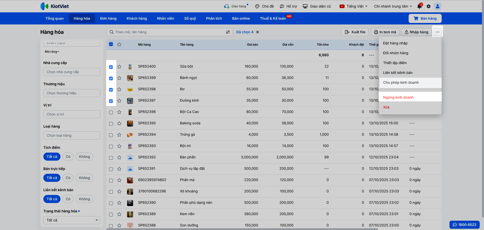Open the Hỗ trợ support option
484x230 pixels.
point(288,6)
